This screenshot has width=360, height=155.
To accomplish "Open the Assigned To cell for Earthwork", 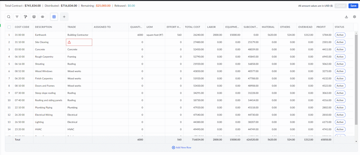I will 110,35.
